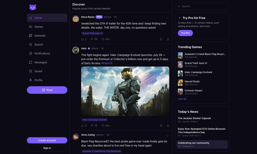Click the Marvel Rivals cover thumbnail

(x=180, y=83)
